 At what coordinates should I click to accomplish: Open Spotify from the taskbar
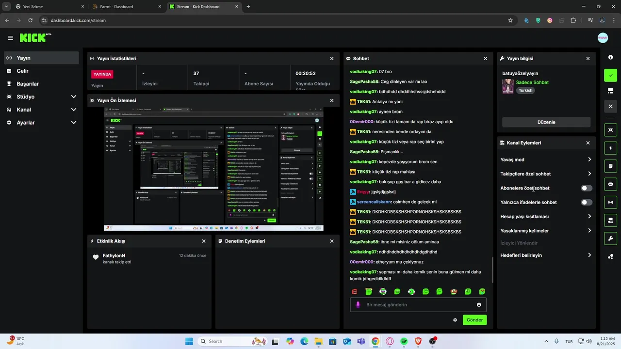[404, 341]
